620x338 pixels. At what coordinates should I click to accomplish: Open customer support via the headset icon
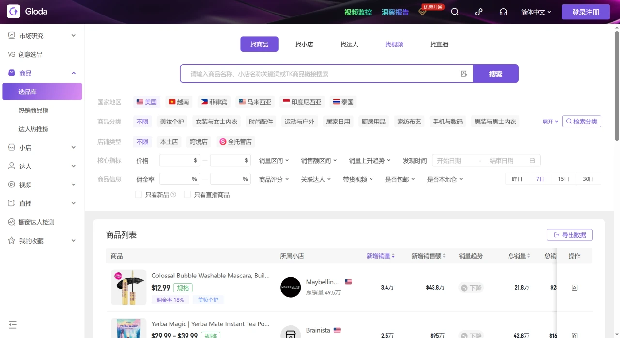(503, 12)
